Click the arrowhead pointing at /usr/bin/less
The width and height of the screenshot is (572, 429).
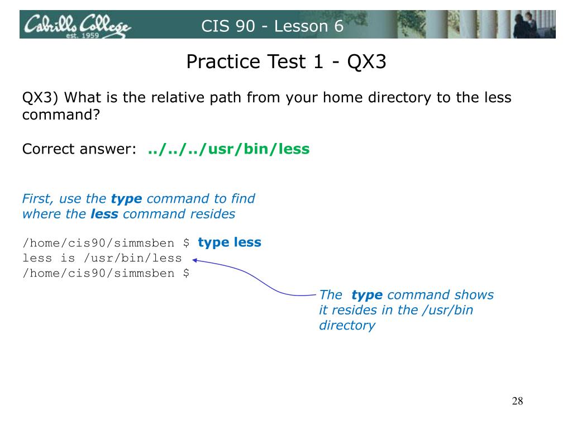pos(195,260)
